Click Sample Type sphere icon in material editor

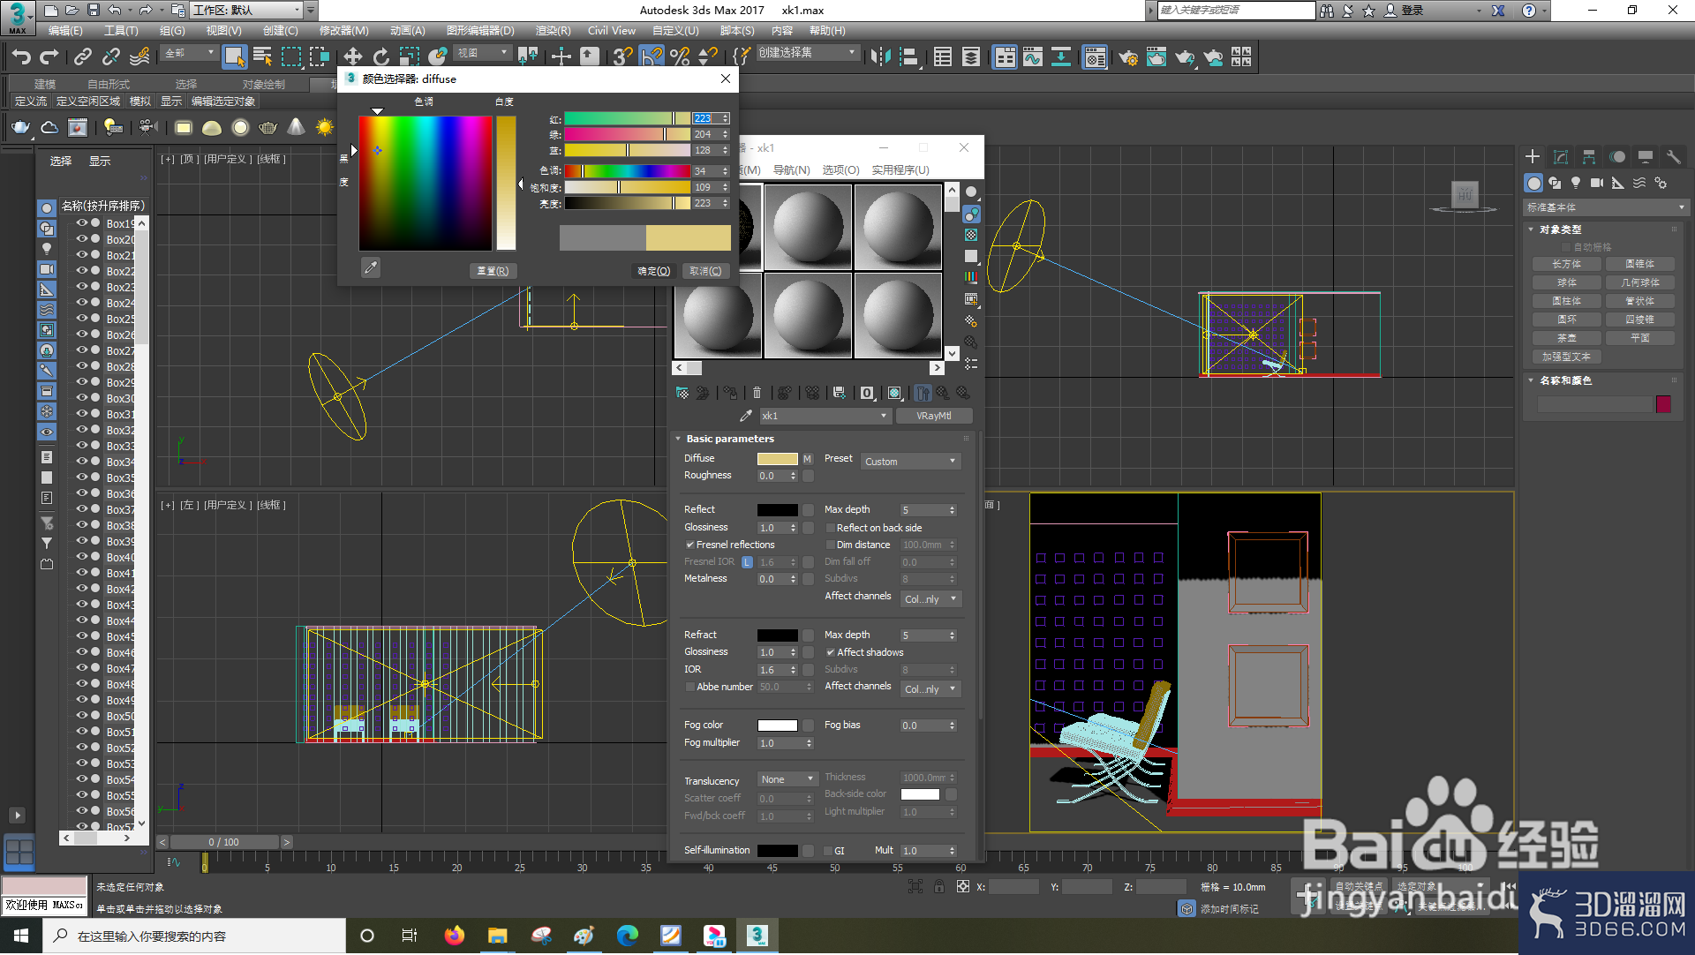(971, 192)
